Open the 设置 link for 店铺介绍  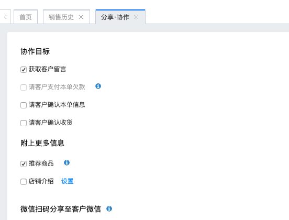(67, 181)
